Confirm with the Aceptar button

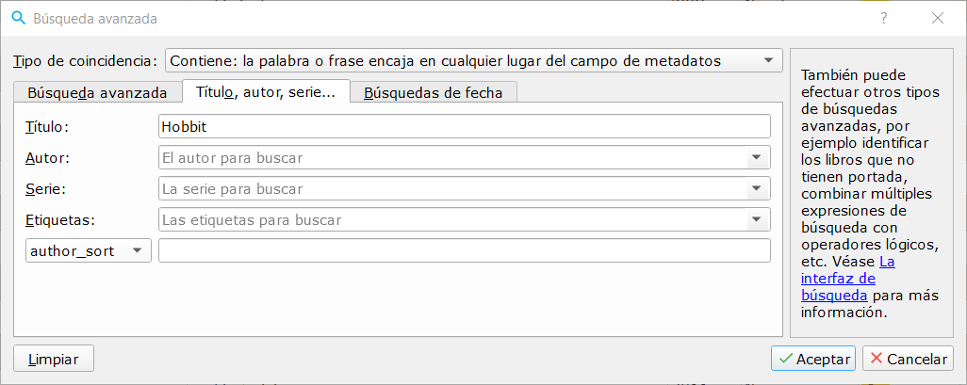[812, 359]
